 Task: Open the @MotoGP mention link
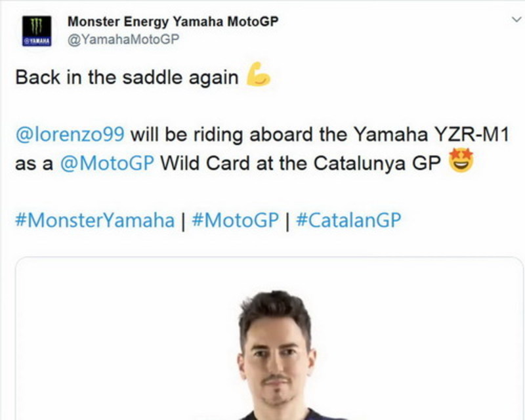coord(107,163)
